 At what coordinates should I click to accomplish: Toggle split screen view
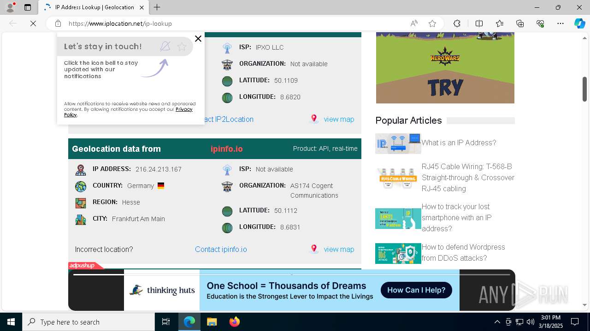click(x=479, y=23)
